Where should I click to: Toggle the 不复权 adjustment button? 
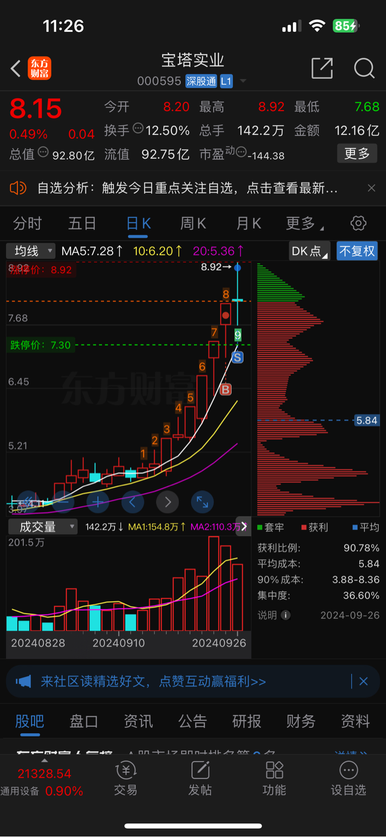pyautogui.click(x=357, y=251)
